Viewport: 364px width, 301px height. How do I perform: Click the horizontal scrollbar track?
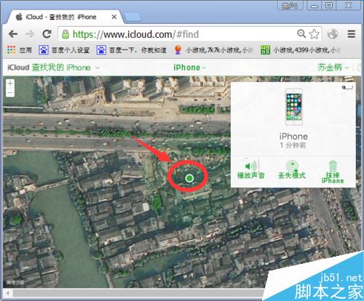138,293
